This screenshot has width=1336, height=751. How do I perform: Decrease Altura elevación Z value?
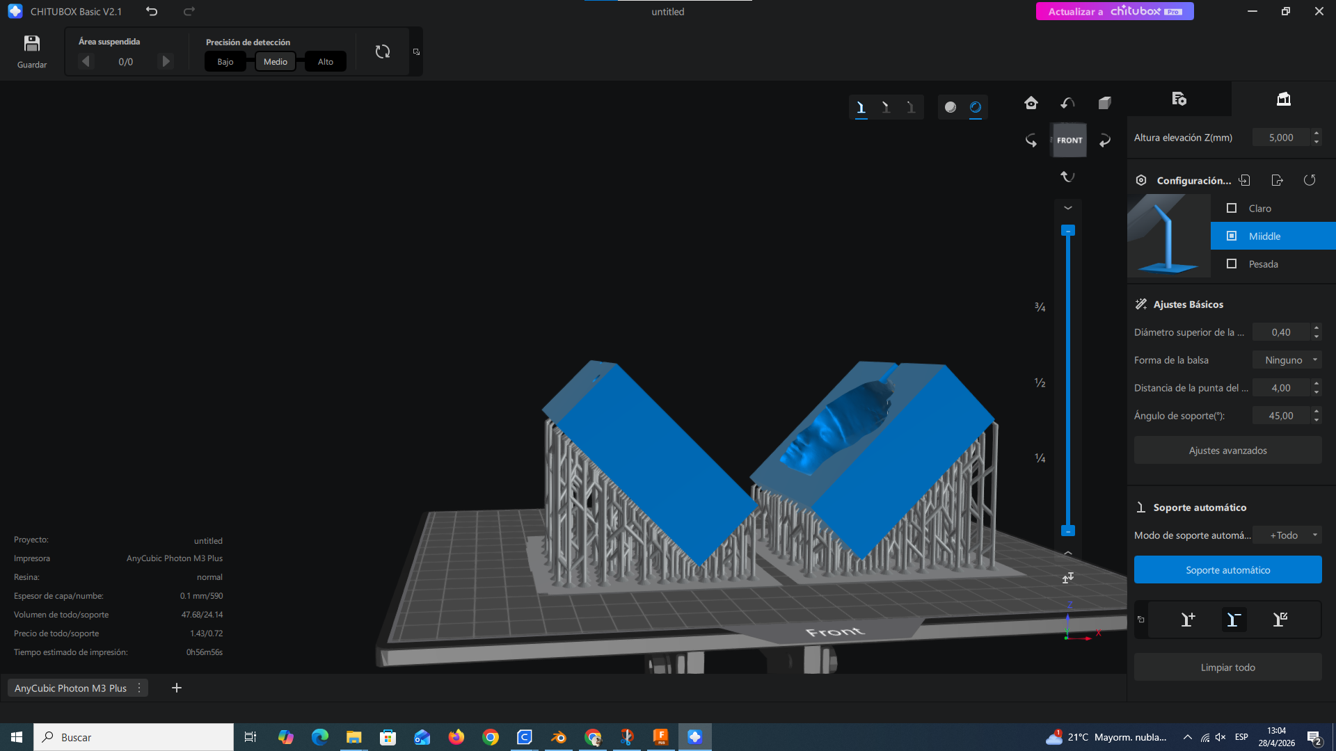point(1317,143)
